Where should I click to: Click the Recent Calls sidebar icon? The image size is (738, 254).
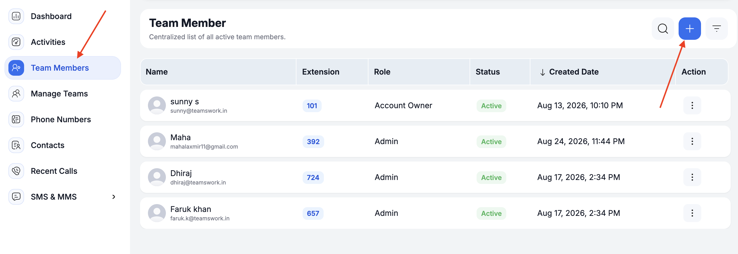click(x=16, y=171)
